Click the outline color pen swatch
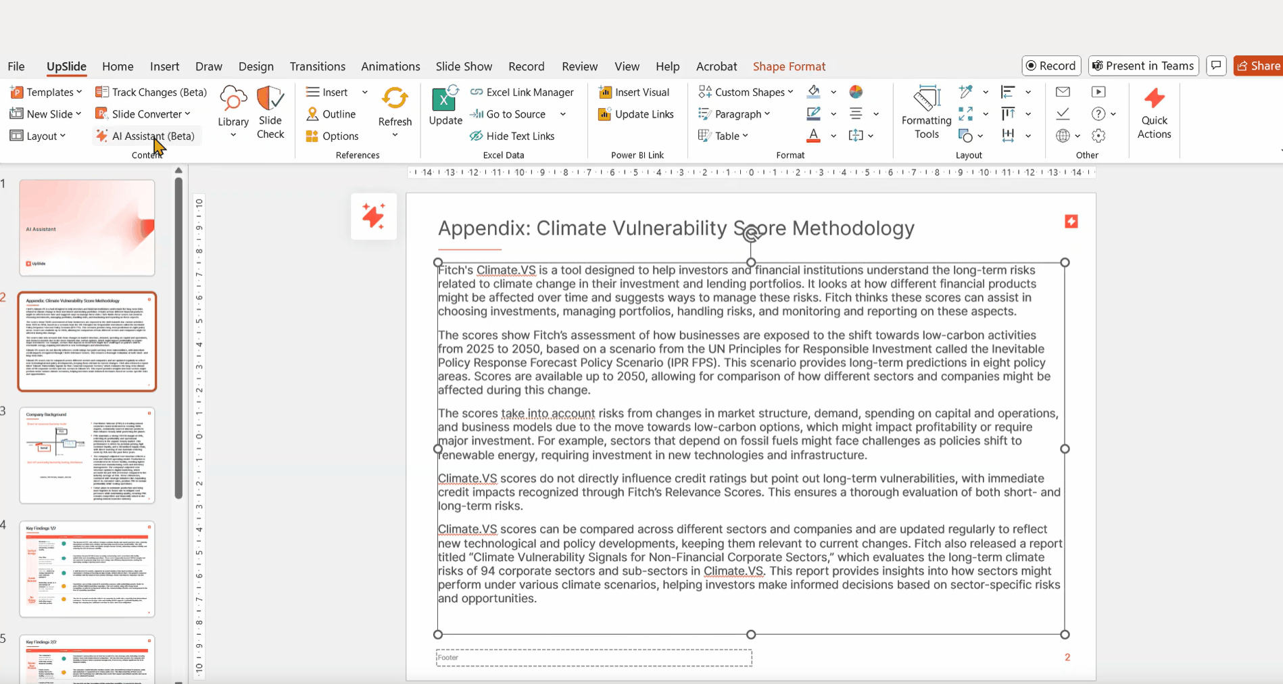This screenshot has height=684, width=1283. coord(814,114)
